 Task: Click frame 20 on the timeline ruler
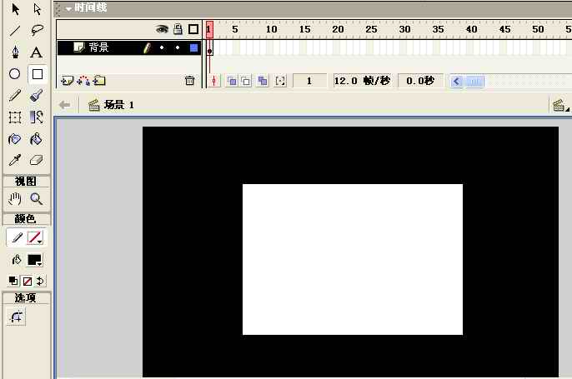tap(337, 29)
